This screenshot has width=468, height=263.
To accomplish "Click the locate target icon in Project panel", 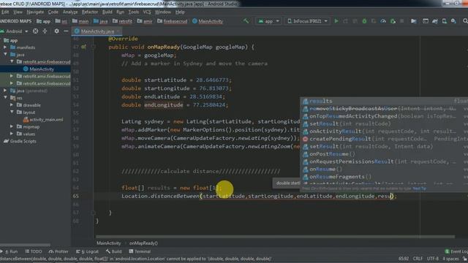I will pyautogui.click(x=36, y=31).
